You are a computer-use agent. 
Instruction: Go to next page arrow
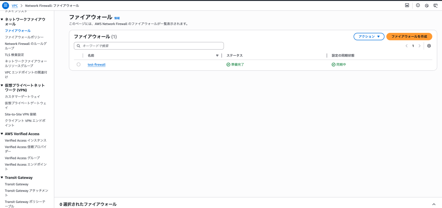420,46
